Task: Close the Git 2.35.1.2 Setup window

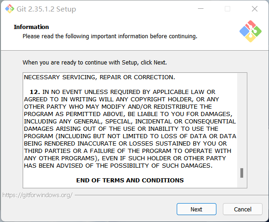Action: coord(255,9)
